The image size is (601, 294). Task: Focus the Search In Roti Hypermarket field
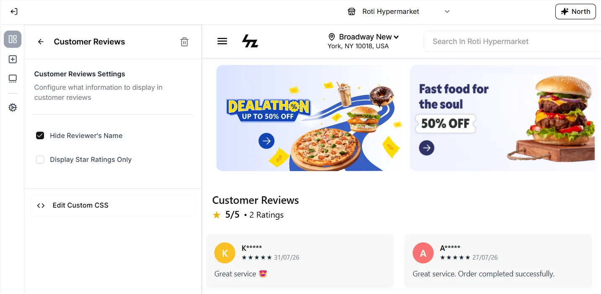tap(513, 42)
